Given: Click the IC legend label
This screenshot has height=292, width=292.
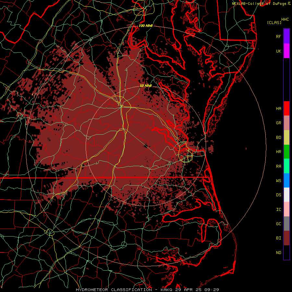Looking at the screenshot, I should click(x=278, y=210).
